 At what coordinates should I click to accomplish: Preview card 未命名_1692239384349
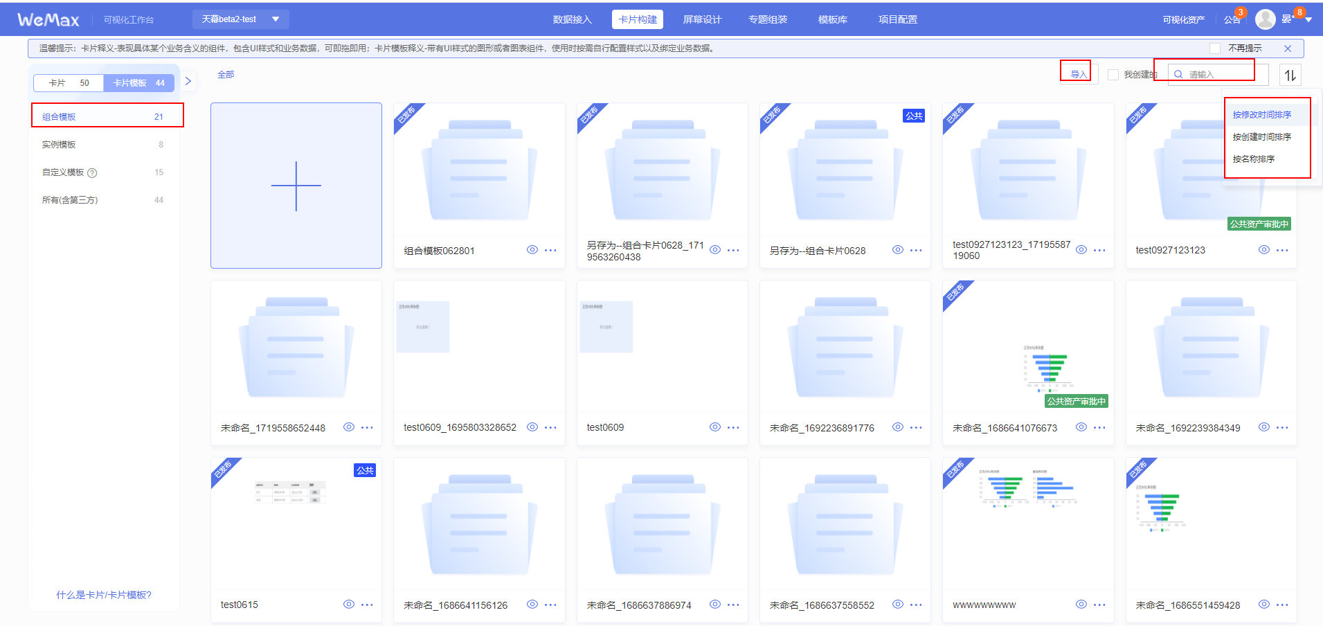tap(1264, 427)
